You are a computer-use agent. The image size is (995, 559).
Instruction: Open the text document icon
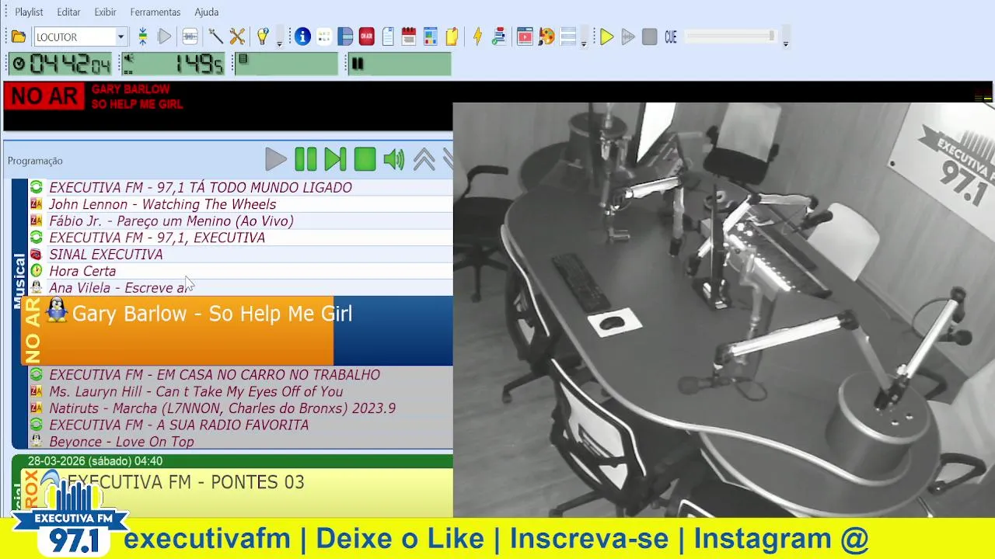point(388,36)
